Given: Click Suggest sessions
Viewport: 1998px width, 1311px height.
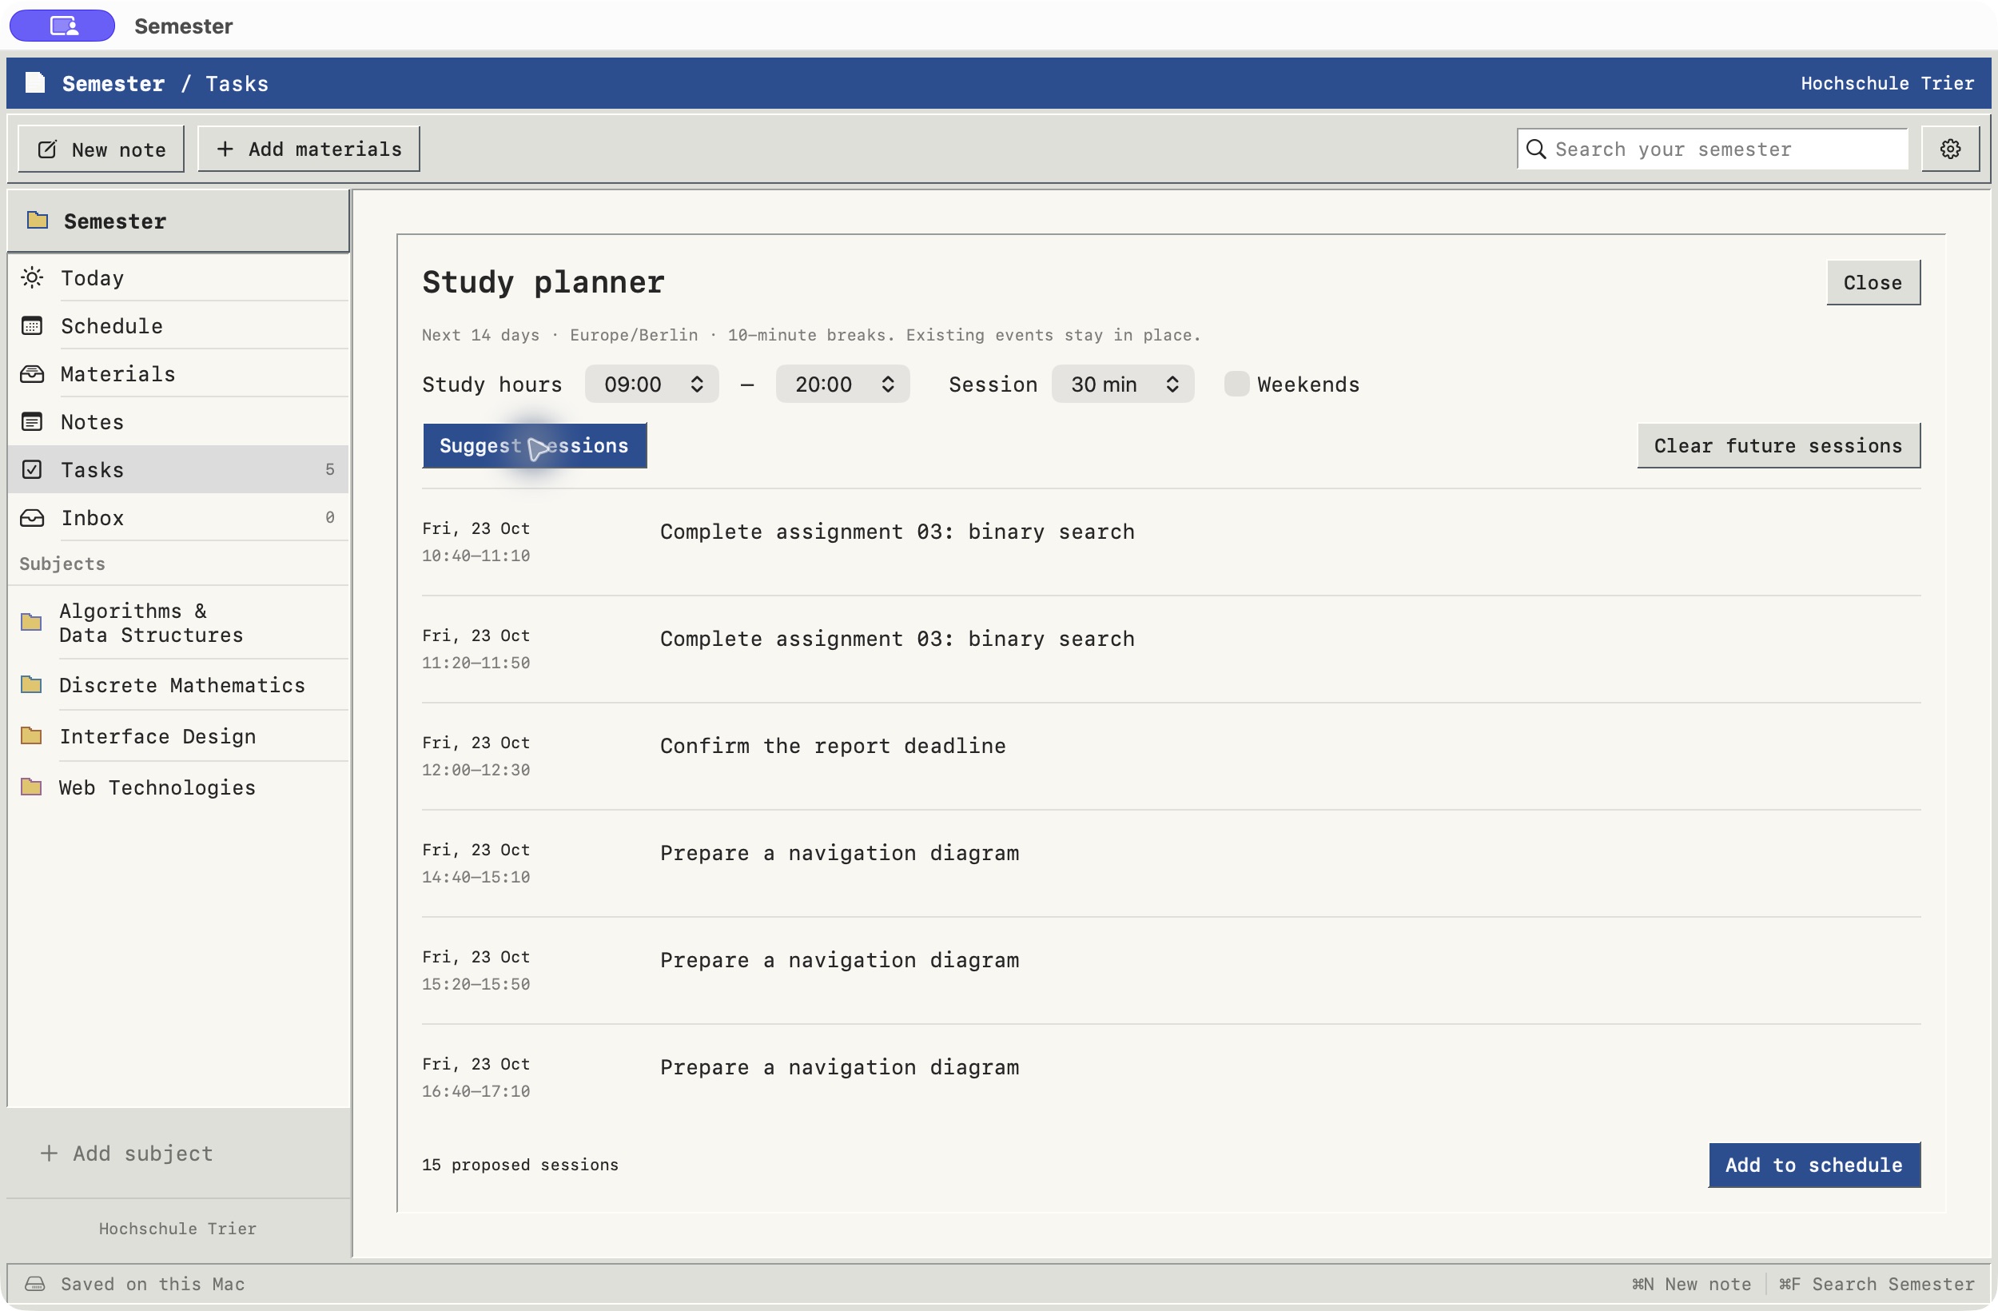Looking at the screenshot, I should [534, 445].
